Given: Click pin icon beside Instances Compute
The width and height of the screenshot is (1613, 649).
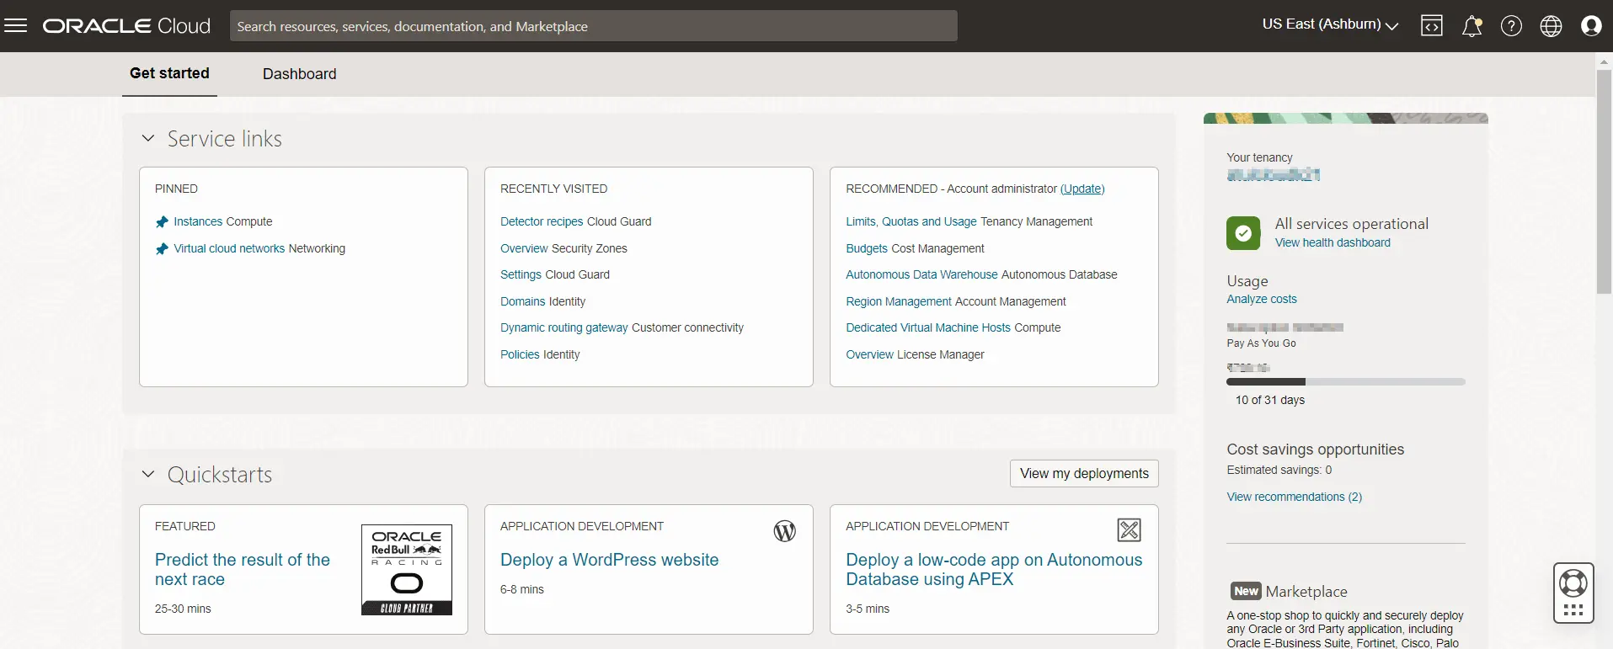Looking at the screenshot, I should click(162, 222).
